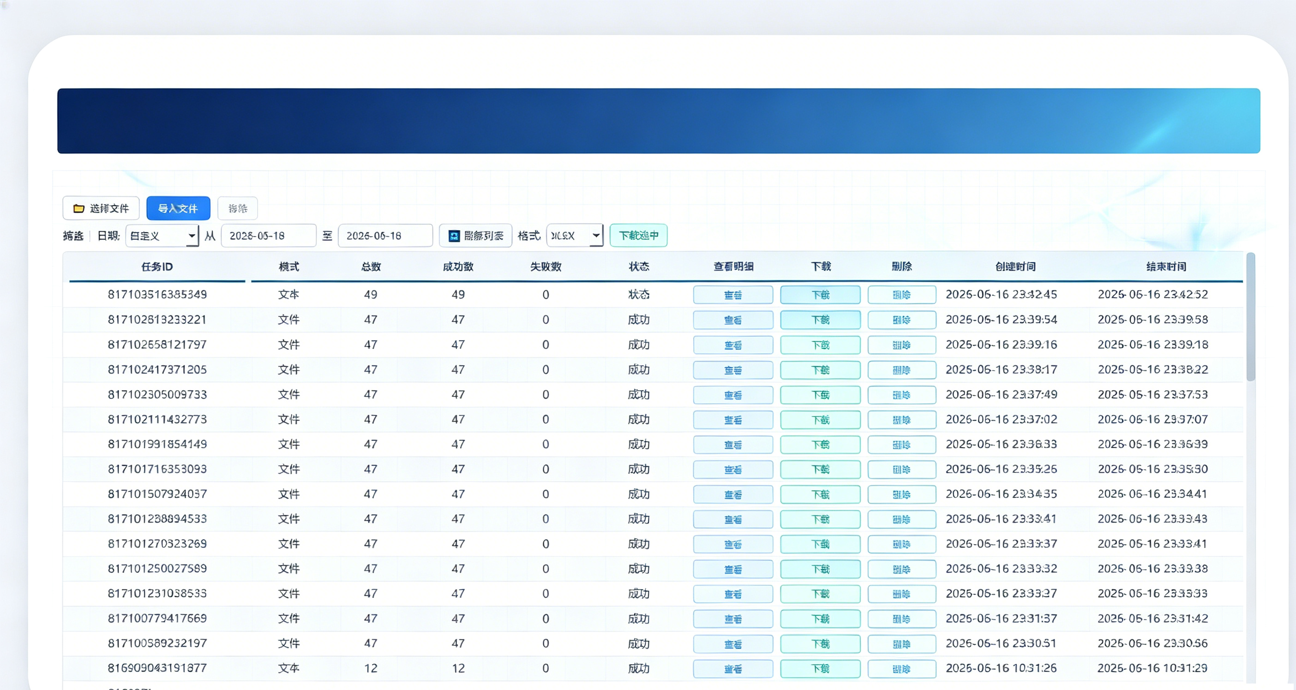The height and width of the screenshot is (690, 1296).
Task: View details for task 816909043191877
Action: [733, 669]
